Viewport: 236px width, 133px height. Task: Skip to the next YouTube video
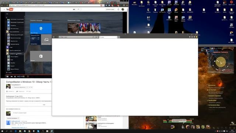click(11, 76)
